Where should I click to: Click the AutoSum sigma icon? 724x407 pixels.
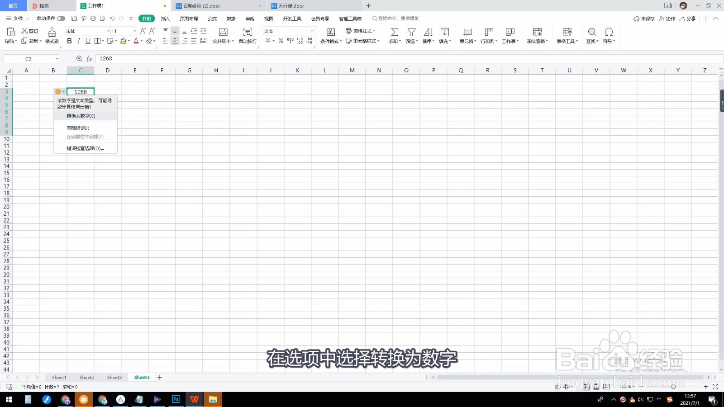395,32
